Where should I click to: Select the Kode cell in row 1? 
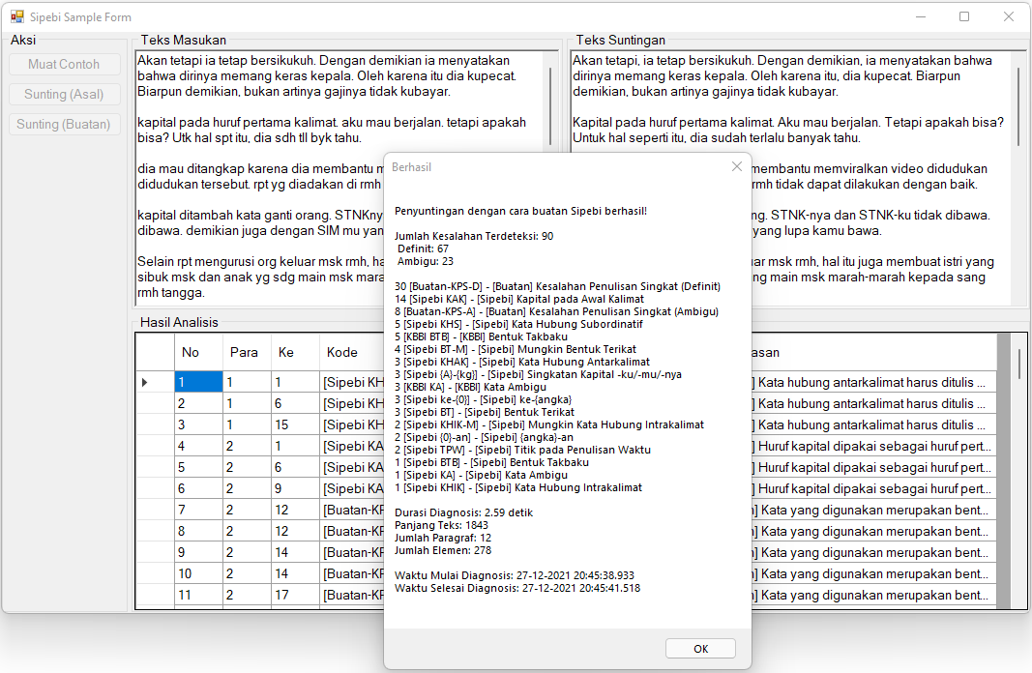(351, 382)
